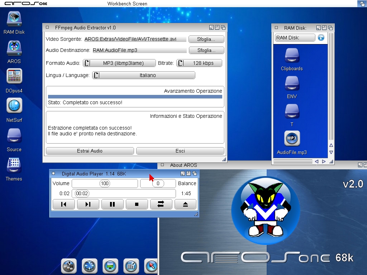Click RAM Disk window scroll down arrow
Image resolution: width=367 pixels, height=275 pixels.
coord(331,152)
